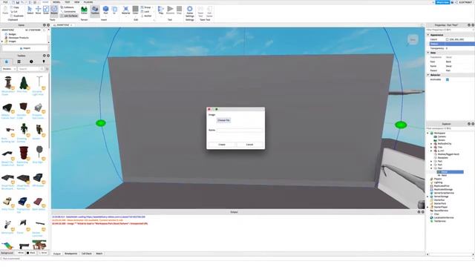Open the VIEW ribbon tab
This screenshot has width=475, height=267.
point(77,2)
